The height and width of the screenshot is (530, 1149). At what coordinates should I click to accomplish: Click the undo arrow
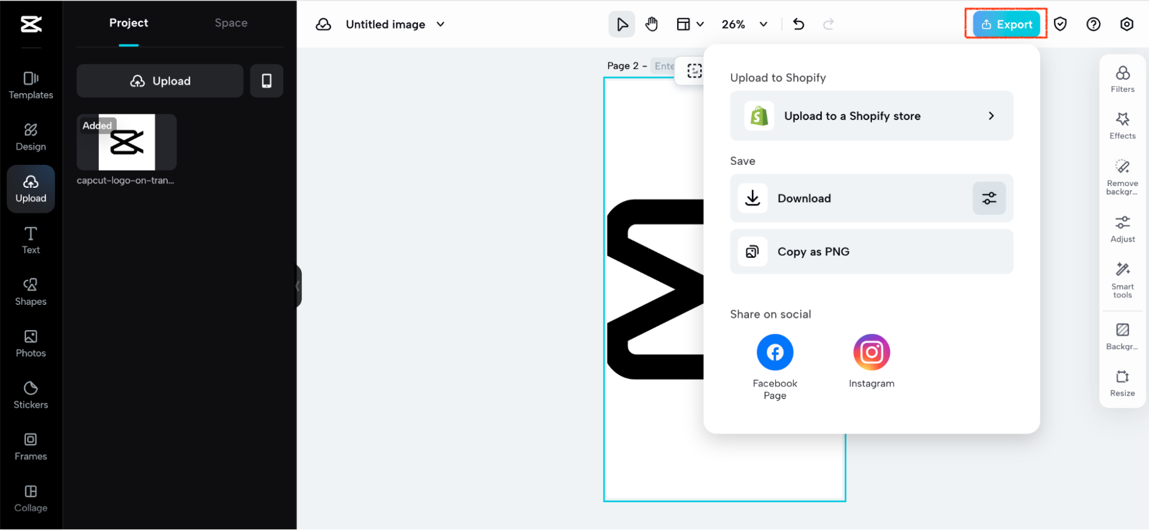point(798,24)
